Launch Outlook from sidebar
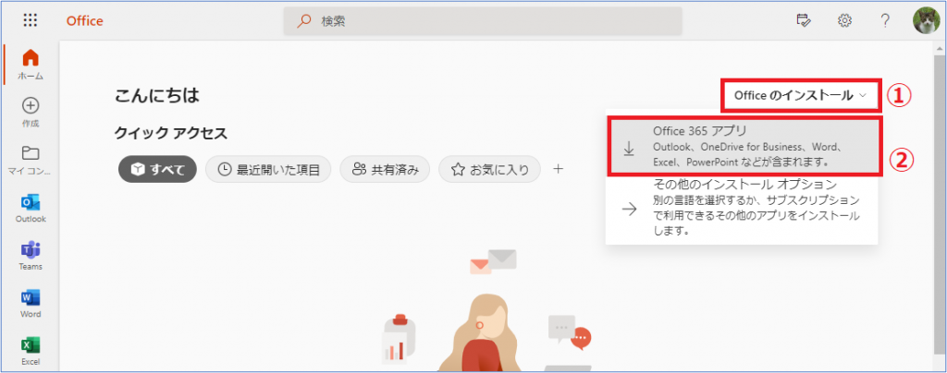Screen dimensions: 947x373 coord(31,208)
